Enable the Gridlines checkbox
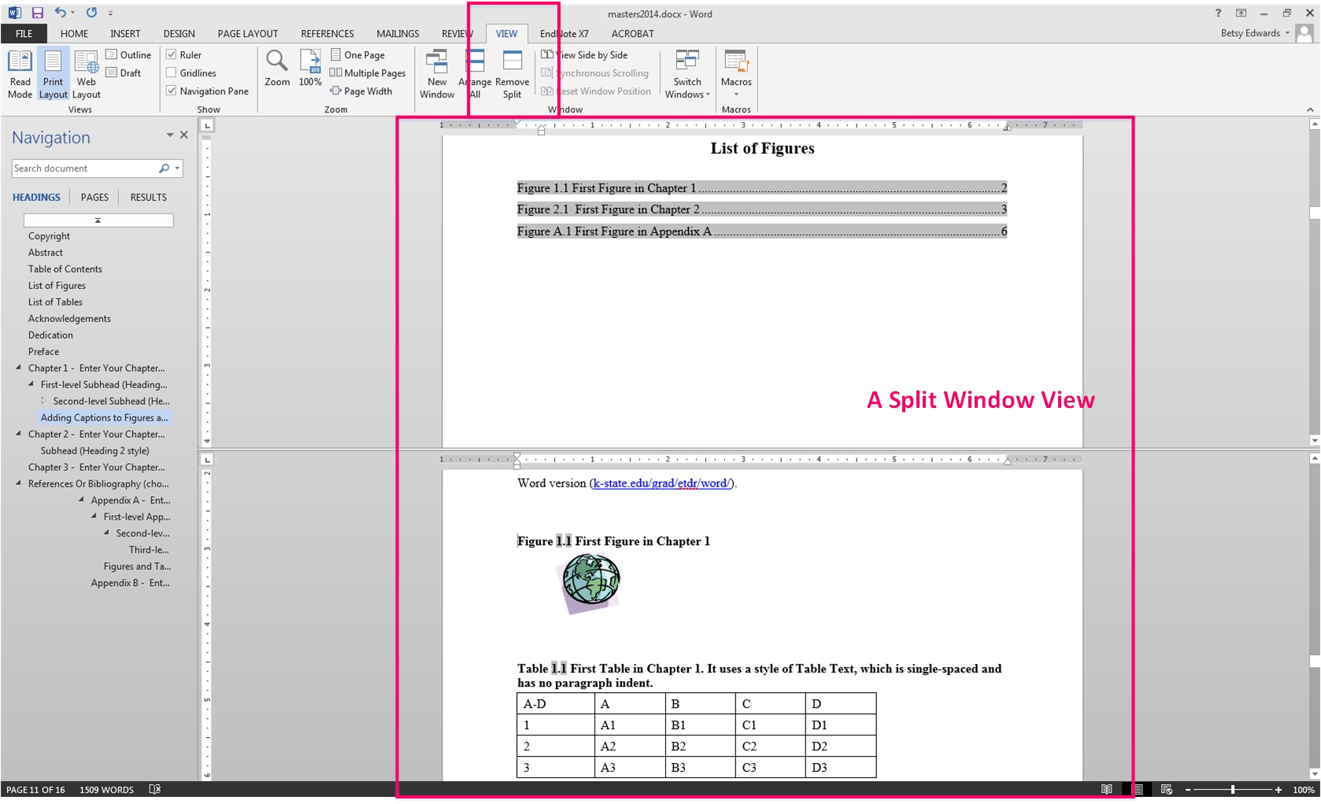 [x=172, y=73]
